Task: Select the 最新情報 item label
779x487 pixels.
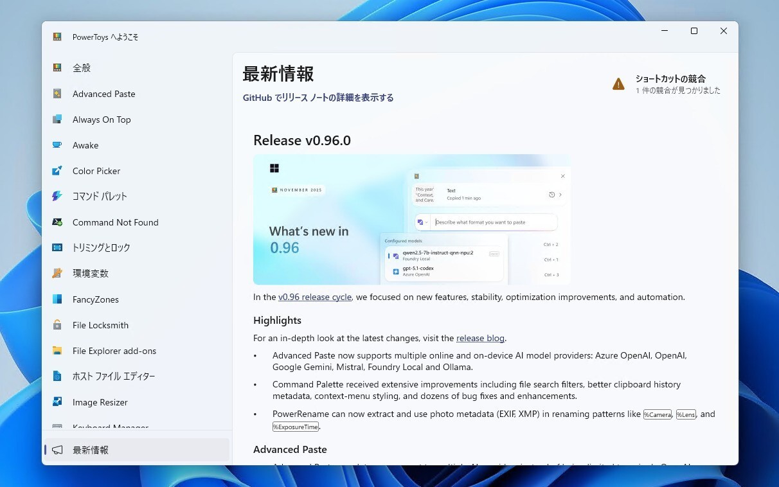Action: [x=91, y=450]
